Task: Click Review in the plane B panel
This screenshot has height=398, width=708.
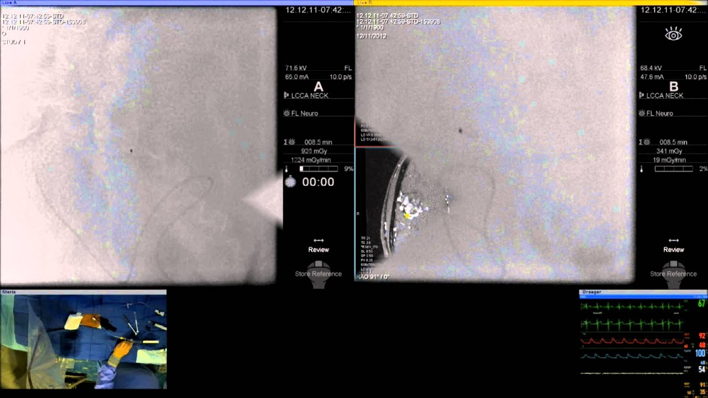Action: tap(674, 249)
